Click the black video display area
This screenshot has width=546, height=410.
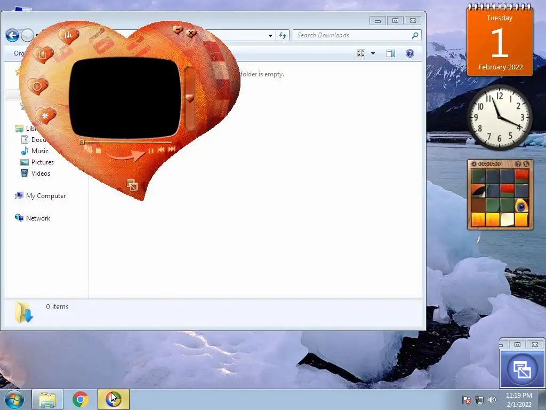[x=125, y=98]
